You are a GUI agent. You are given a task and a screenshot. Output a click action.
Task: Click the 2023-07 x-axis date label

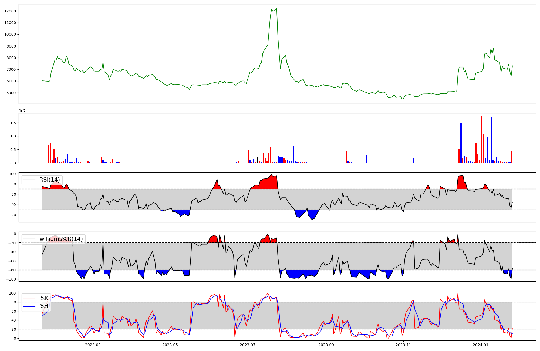click(248, 345)
